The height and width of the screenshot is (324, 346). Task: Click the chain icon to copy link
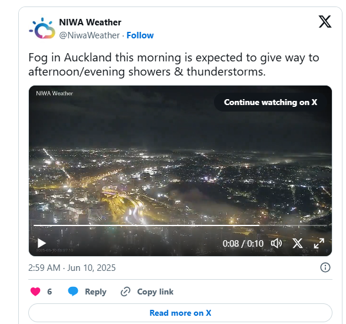pyautogui.click(x=126, y=292)
